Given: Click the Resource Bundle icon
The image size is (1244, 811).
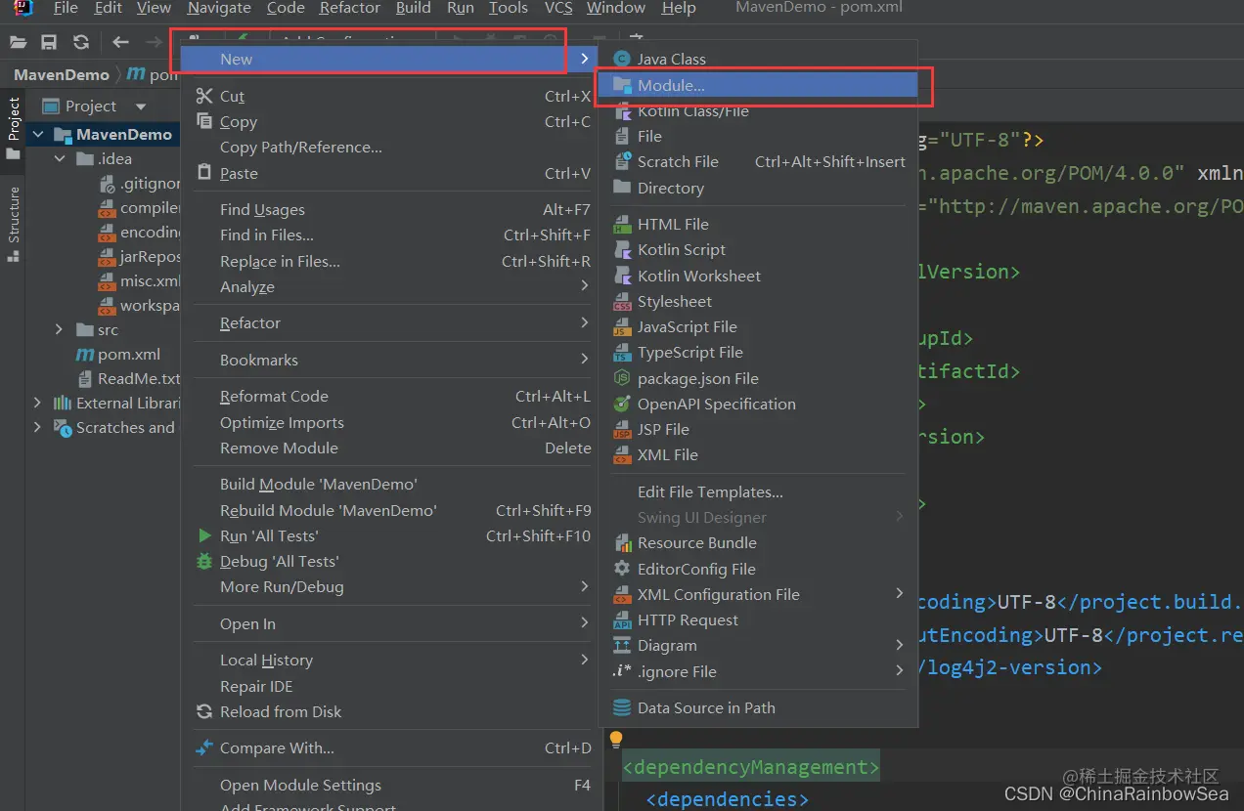Looking at the screenshot, I should click(x=621, y=543).
